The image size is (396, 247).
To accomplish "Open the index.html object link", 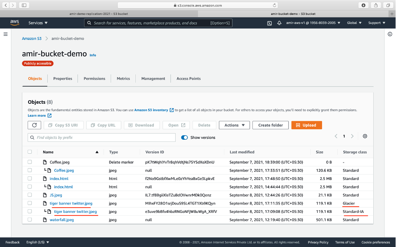I will (x=59, y=179).
